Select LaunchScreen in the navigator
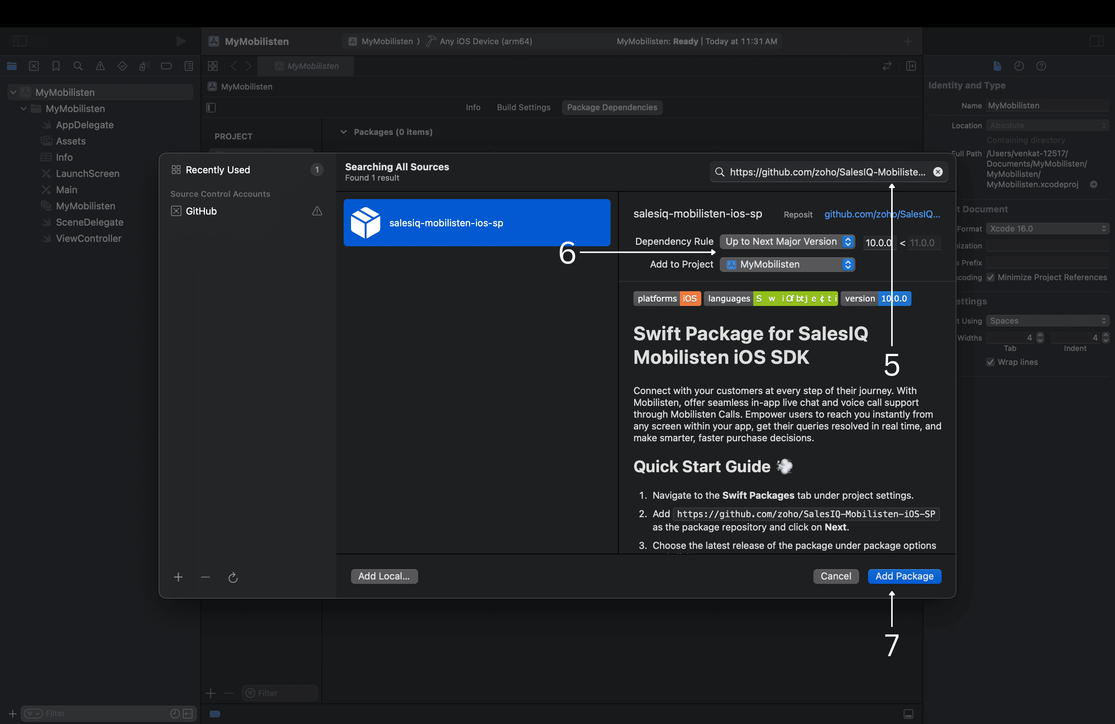The width and height of the screenshot is (1115, 724). point(88,174)
